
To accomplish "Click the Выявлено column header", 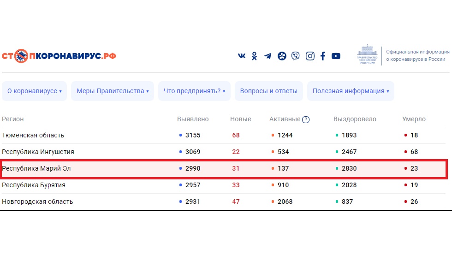I will point(193,119).
